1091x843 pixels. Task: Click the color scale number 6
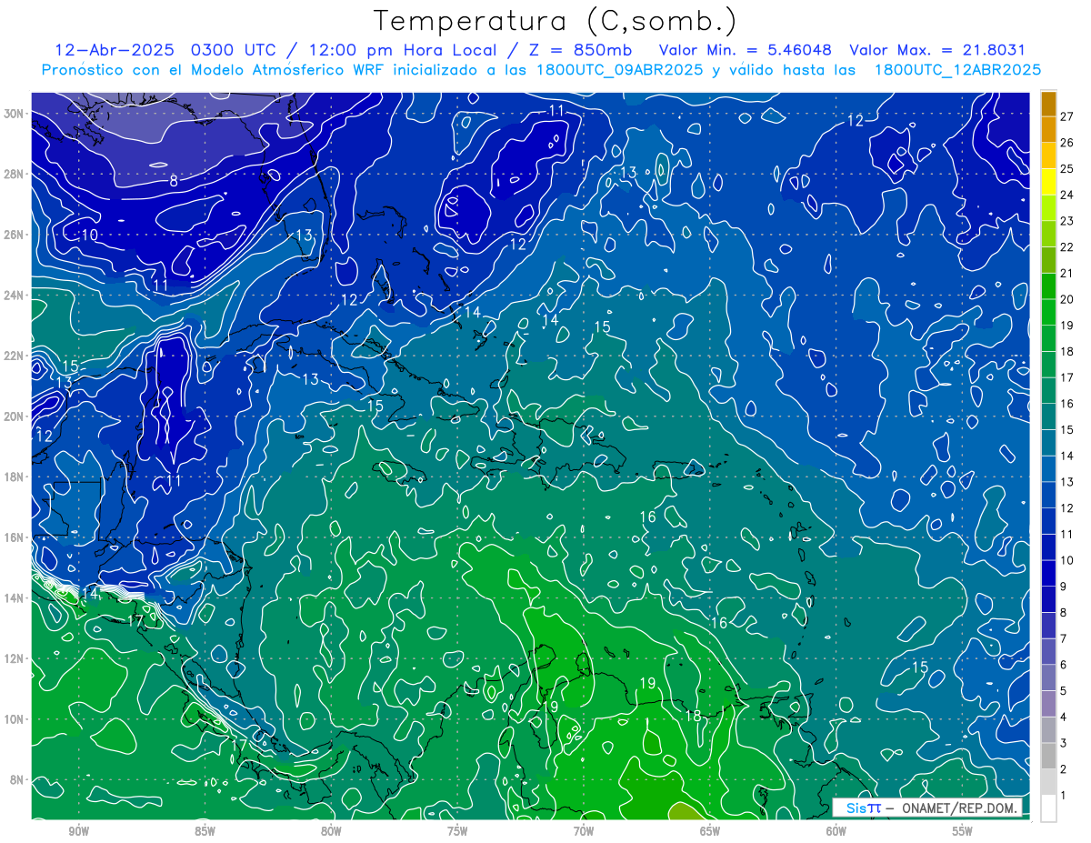pos(1065,665)
